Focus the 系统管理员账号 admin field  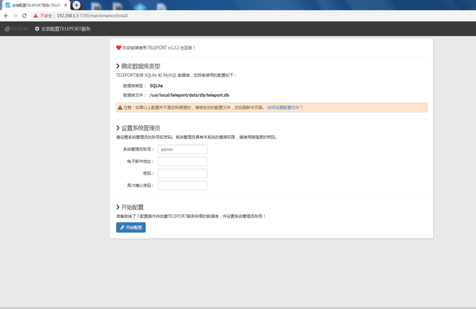(182, 150)
